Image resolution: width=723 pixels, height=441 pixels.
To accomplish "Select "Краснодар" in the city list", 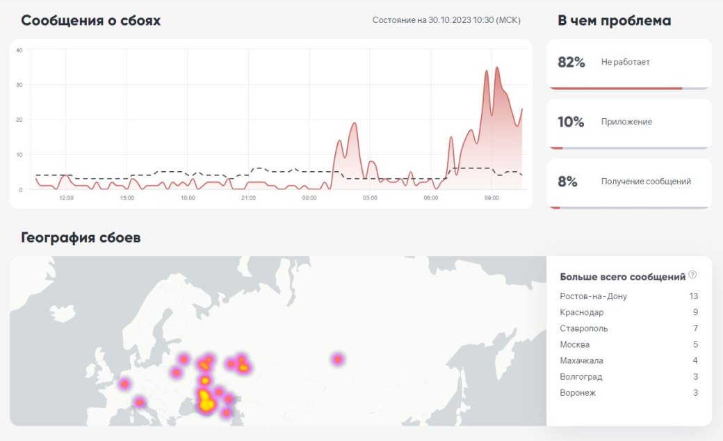I will click(581, 312).
